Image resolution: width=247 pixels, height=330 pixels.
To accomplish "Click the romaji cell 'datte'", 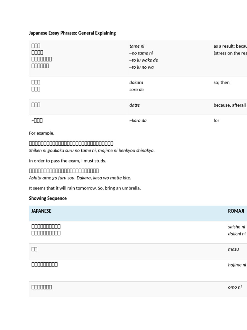I will tap(134, 105).
